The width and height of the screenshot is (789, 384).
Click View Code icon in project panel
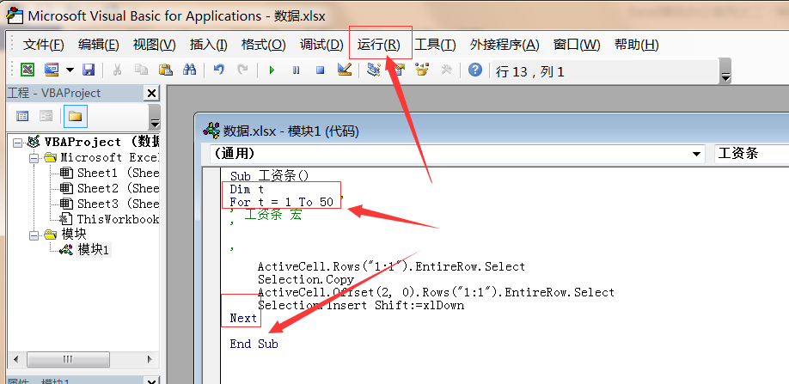pyautogui.click(x=22, y=117)
